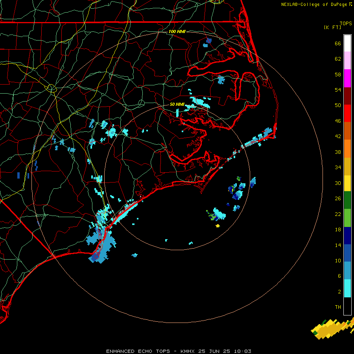Select the dark green 26 legend swatch
354x354 pixels.
point(347,200)
